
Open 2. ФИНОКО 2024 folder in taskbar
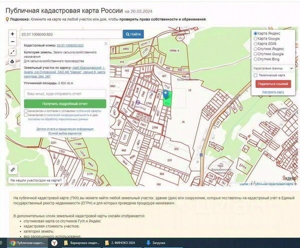click(x=120, y=243)
